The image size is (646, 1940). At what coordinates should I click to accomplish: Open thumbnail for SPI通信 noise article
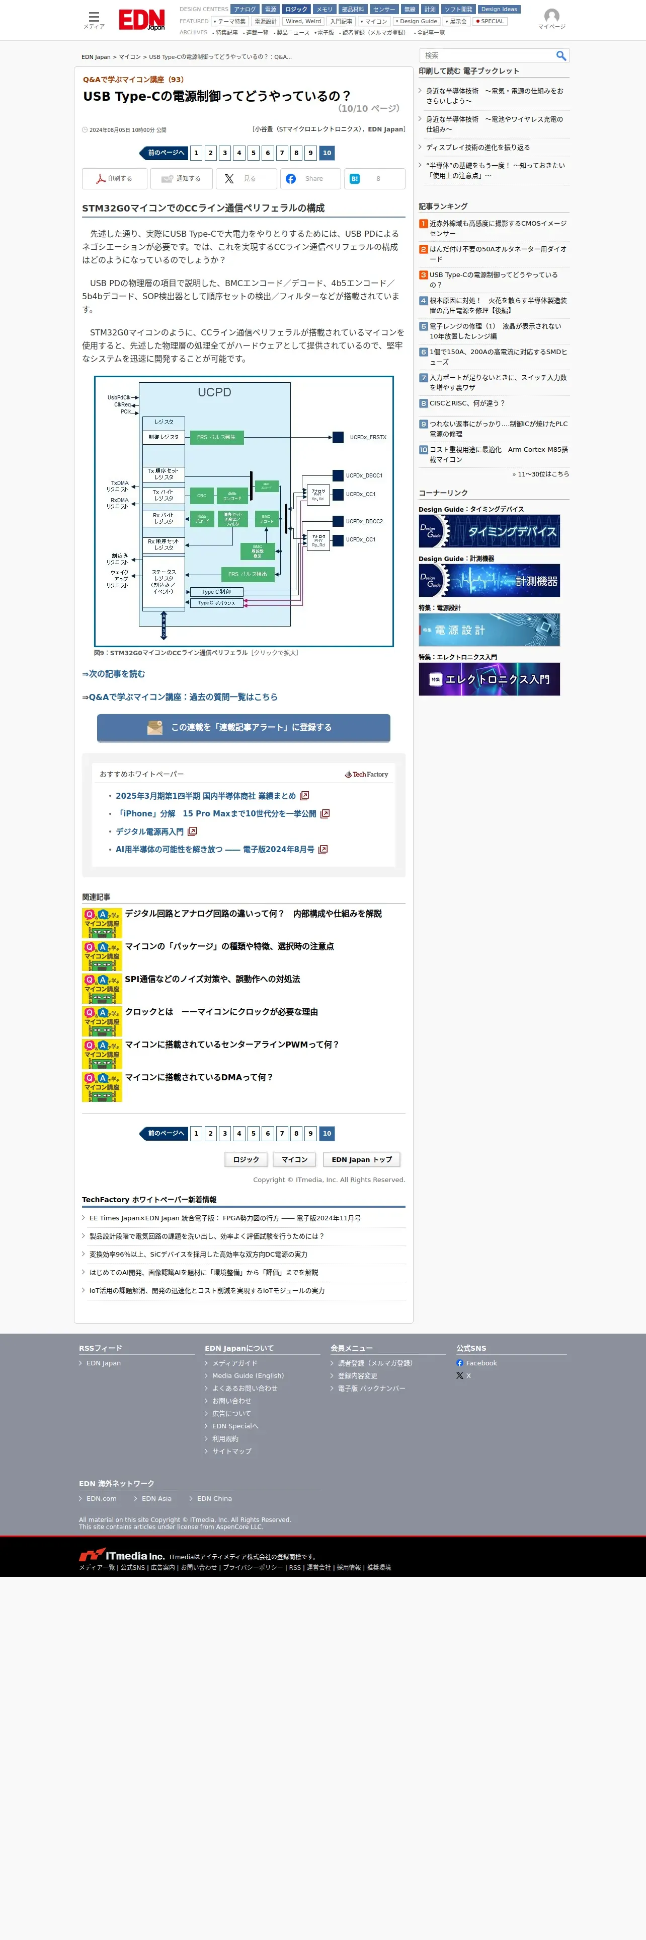point(102,988)
